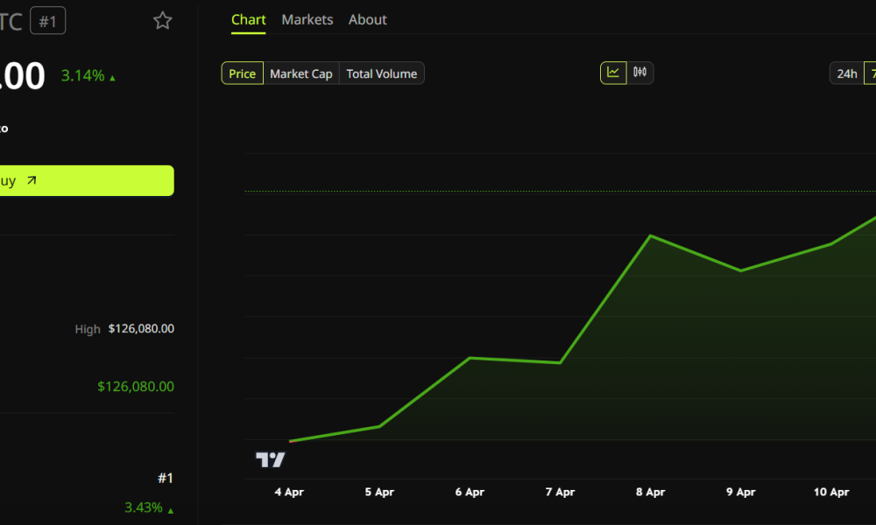Switch to the line chart view icon
This screenshot has width=876, height=525.
pyautogui.click(x=613, y=73)
